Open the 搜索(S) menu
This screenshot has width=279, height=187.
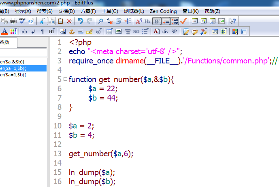45,11
